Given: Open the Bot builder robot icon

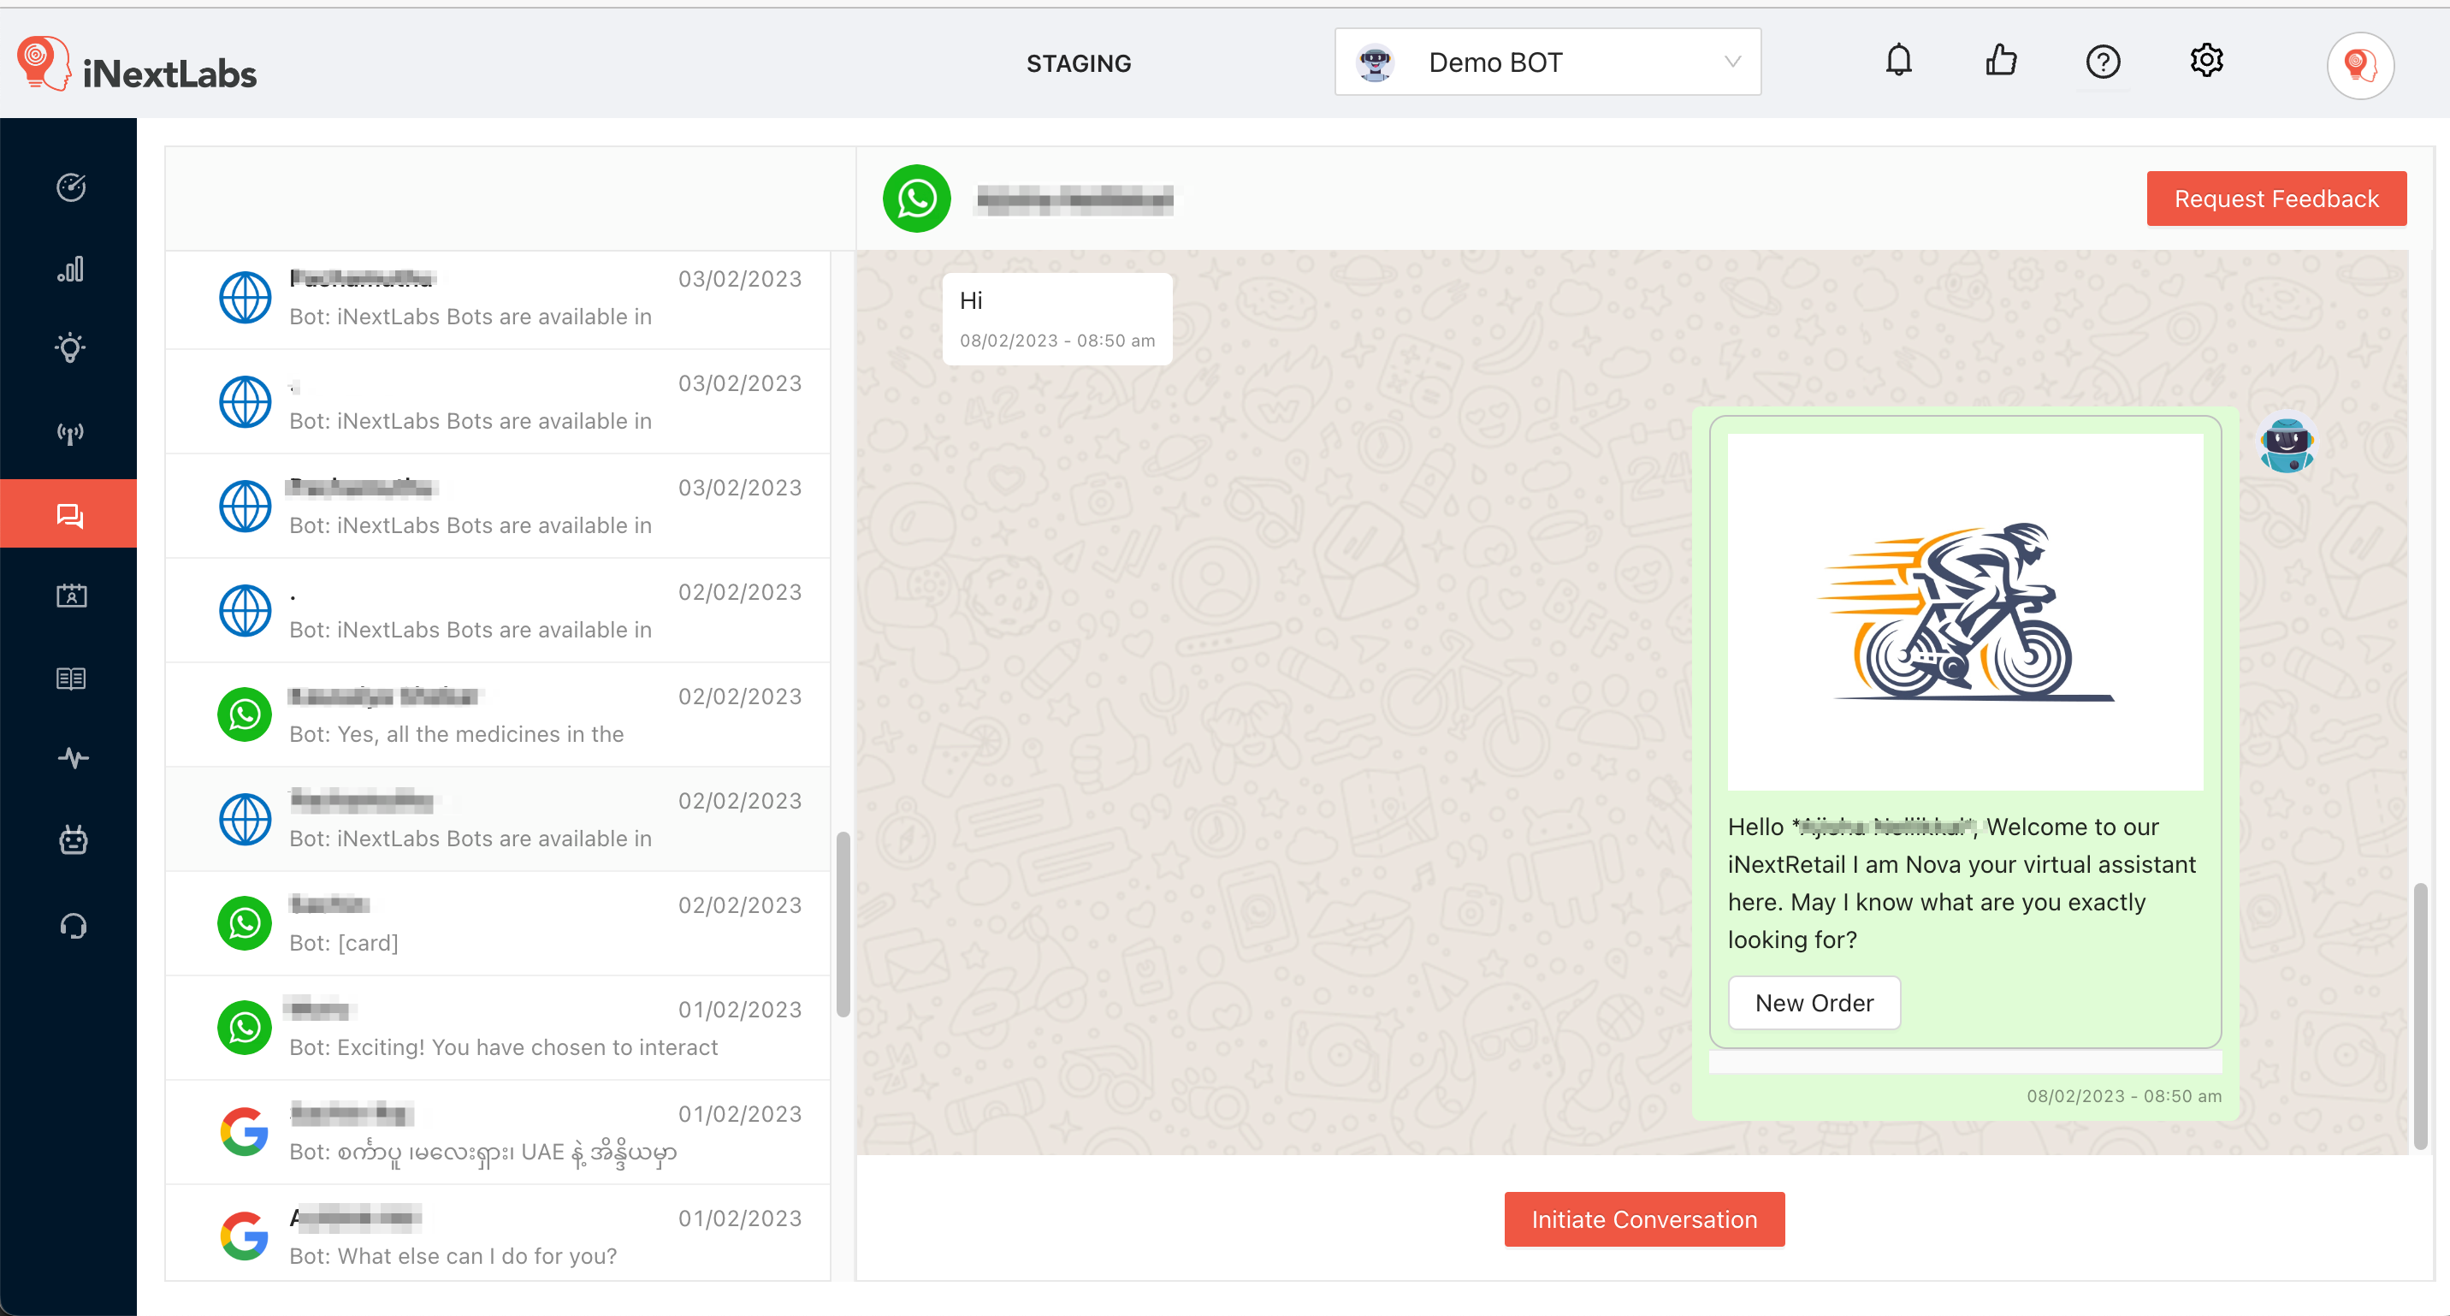Looking at the screenshot, I should coord(70,840).
